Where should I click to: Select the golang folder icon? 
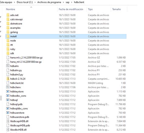click(x=8, y=32)
